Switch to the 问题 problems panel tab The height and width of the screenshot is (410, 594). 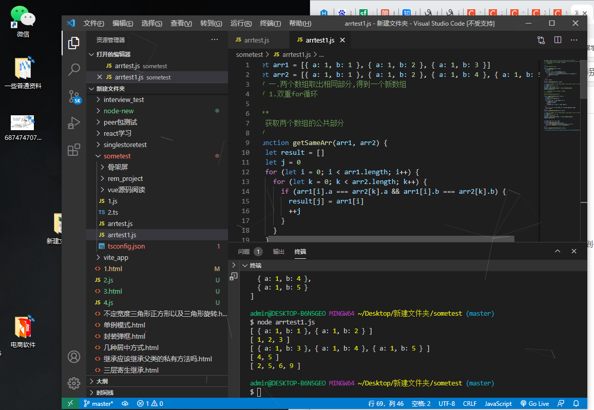[244, 252]
